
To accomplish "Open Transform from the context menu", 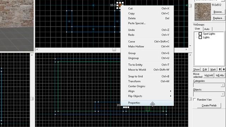I will tap(147, 81).
